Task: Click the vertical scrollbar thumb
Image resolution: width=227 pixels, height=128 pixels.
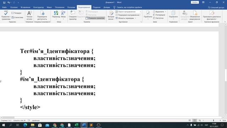Action: tap(226, 75)
